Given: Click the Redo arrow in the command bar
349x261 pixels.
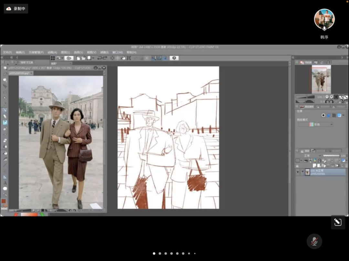Looking at the screenshot, I should click(105, 58).
